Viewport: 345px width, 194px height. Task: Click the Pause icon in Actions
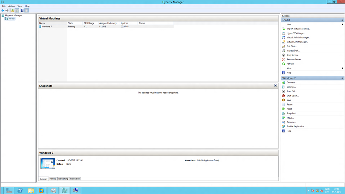coord(284,105)
